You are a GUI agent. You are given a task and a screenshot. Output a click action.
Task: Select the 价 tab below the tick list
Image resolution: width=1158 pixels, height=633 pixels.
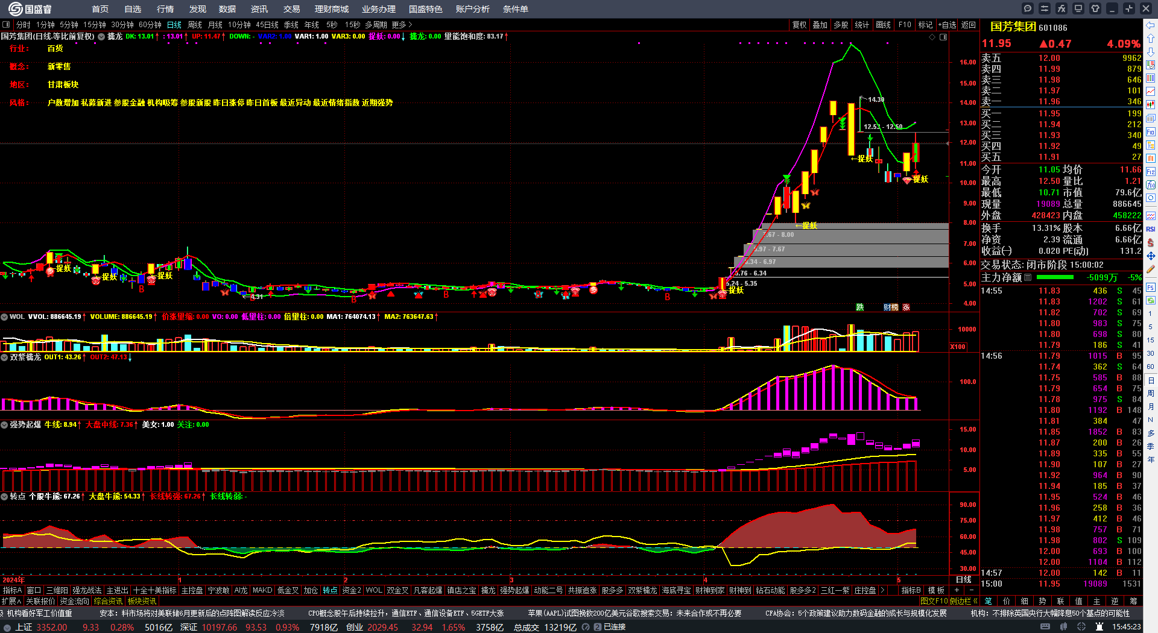click(x=1007, y=601)
